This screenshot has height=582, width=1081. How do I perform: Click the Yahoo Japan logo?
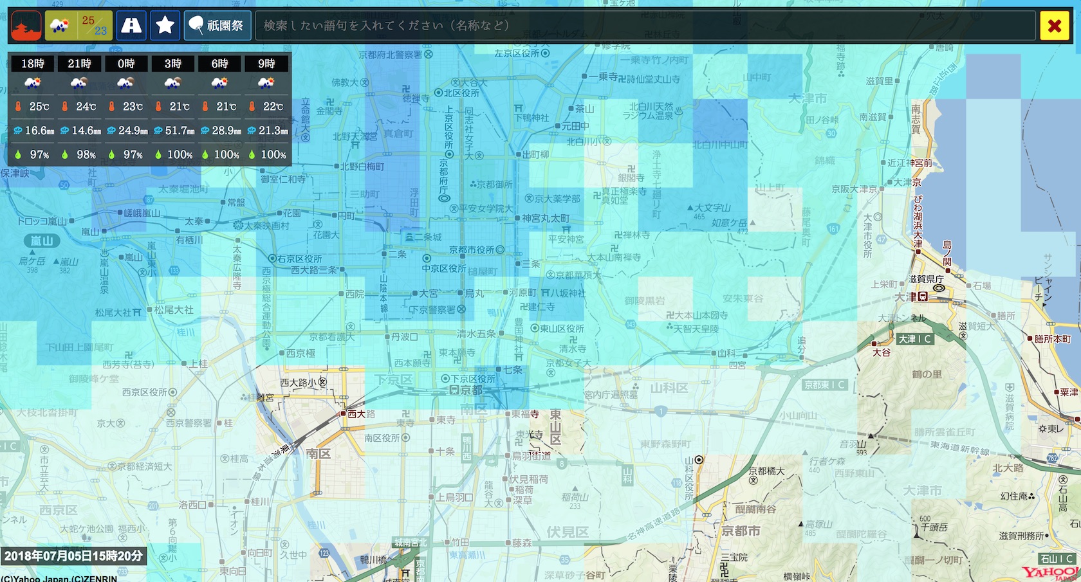(x=1051, y=572)
